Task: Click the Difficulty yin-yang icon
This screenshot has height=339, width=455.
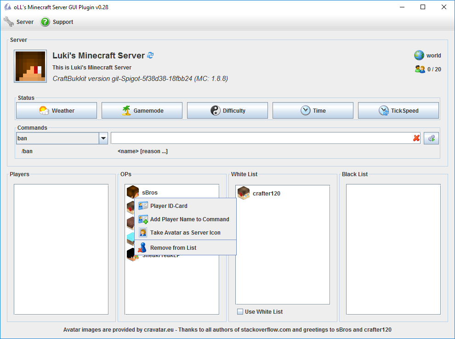Action: point(215,110)
